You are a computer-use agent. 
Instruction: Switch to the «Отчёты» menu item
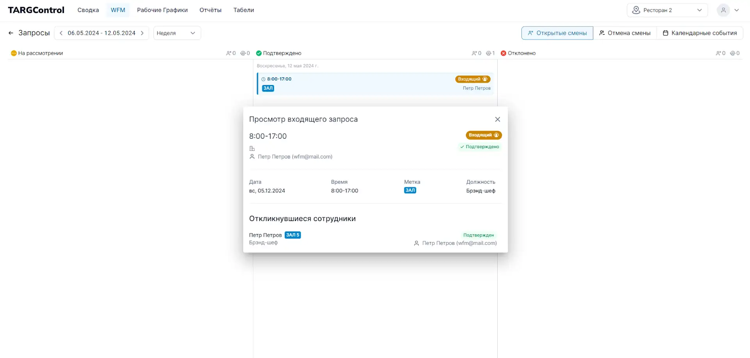click(211, 10)
